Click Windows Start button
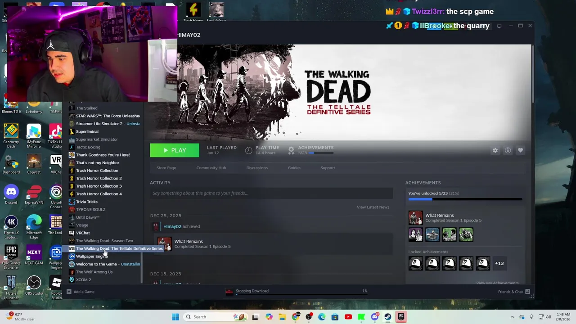Image resolution: width=576 pixels, height=324 pixels. click(x=175, y=317)
